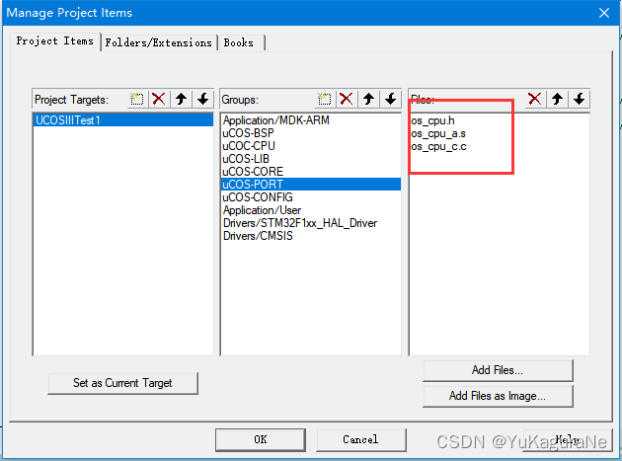This screenshot has height=461, width=622.
Task: Select the Application/MDK-ARM group
Action: tap(311, 120)
